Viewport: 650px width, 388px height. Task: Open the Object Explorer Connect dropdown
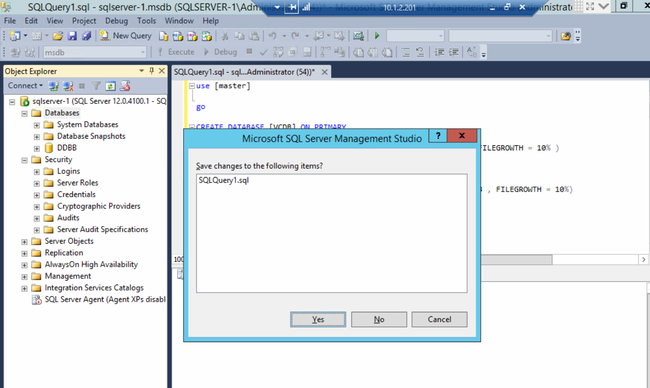tap(25, 86)
